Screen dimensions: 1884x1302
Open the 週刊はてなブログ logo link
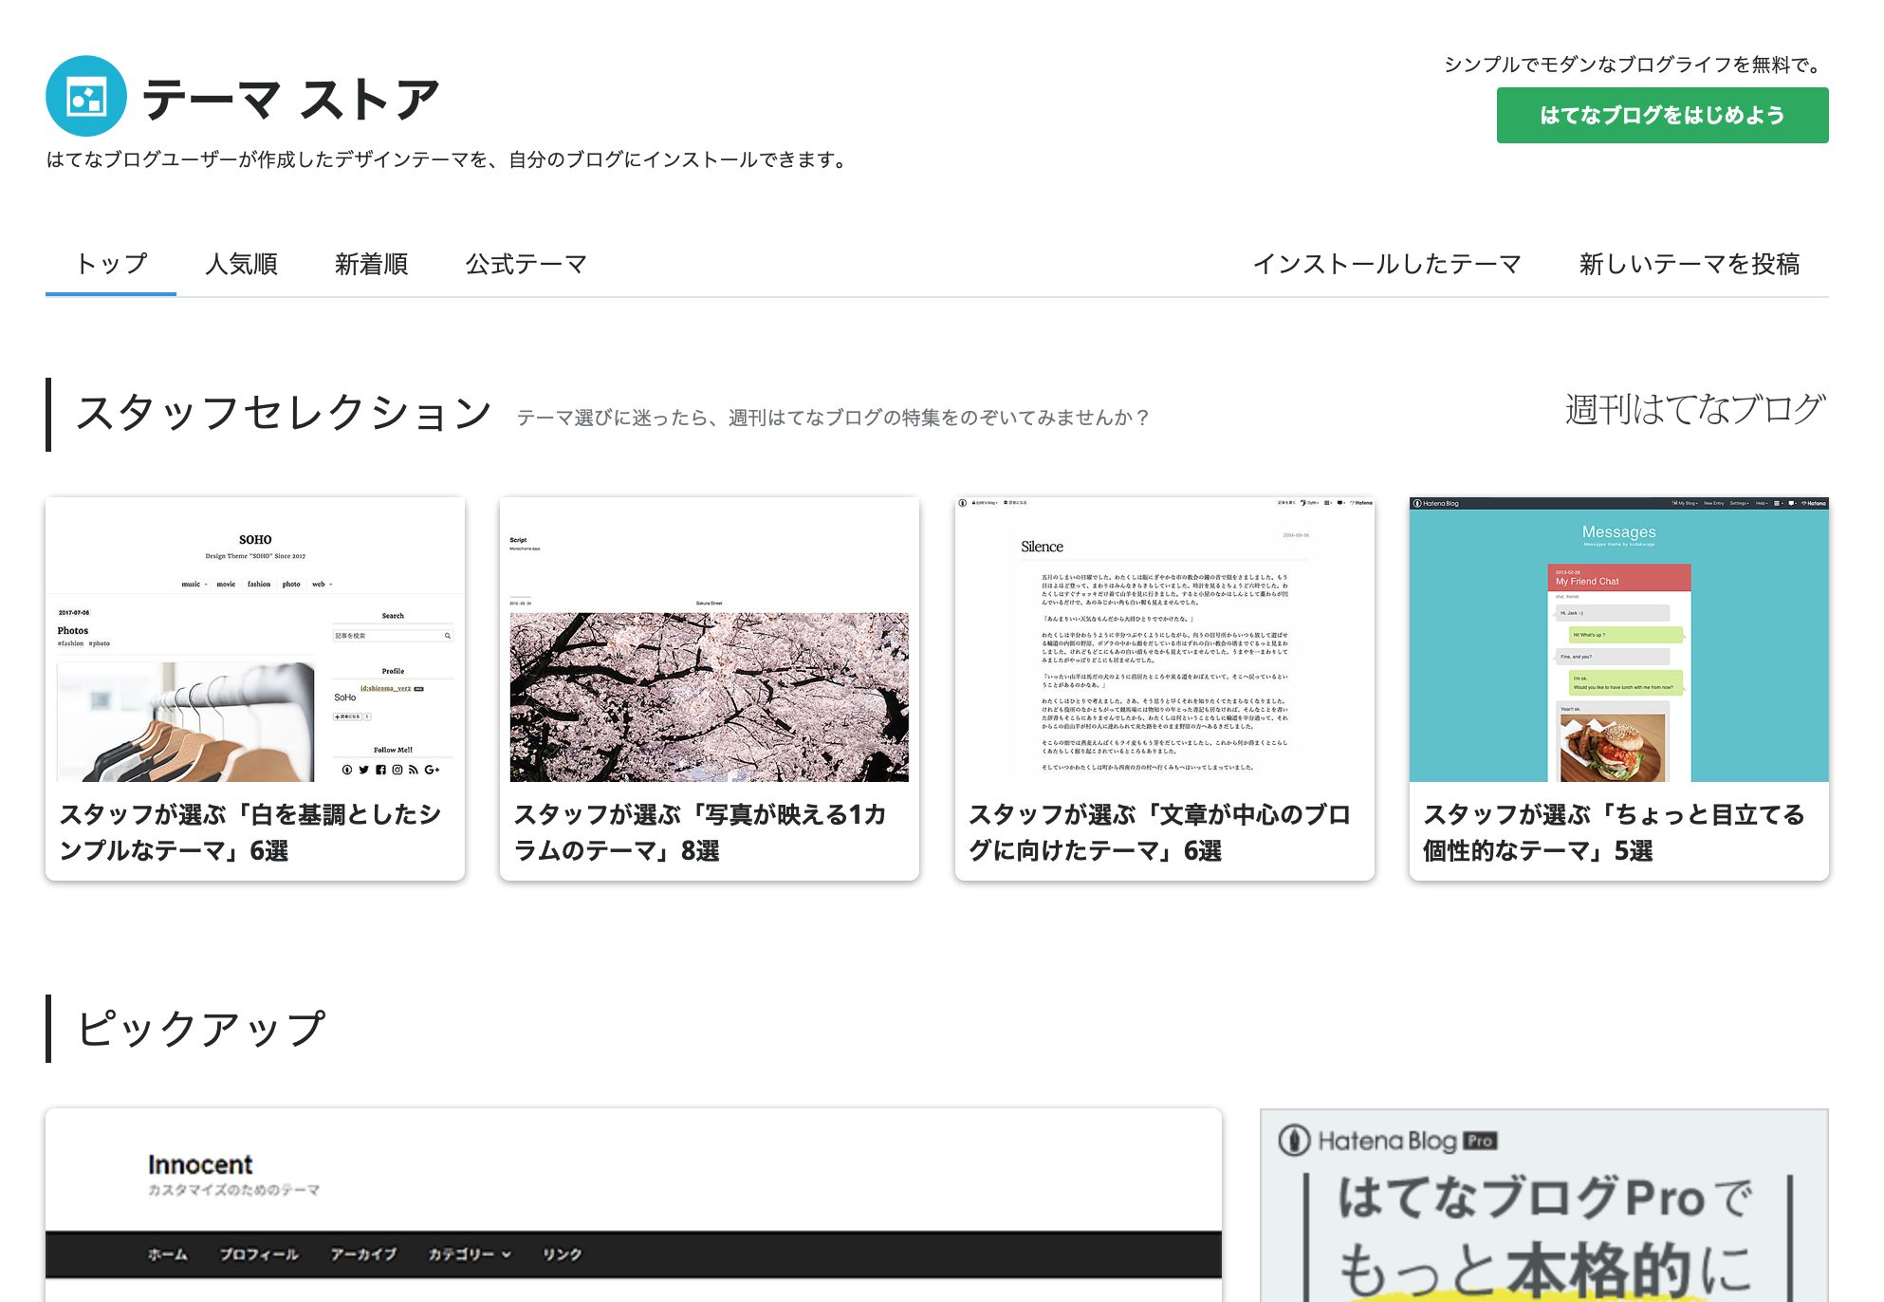[x=1695, y=409]
